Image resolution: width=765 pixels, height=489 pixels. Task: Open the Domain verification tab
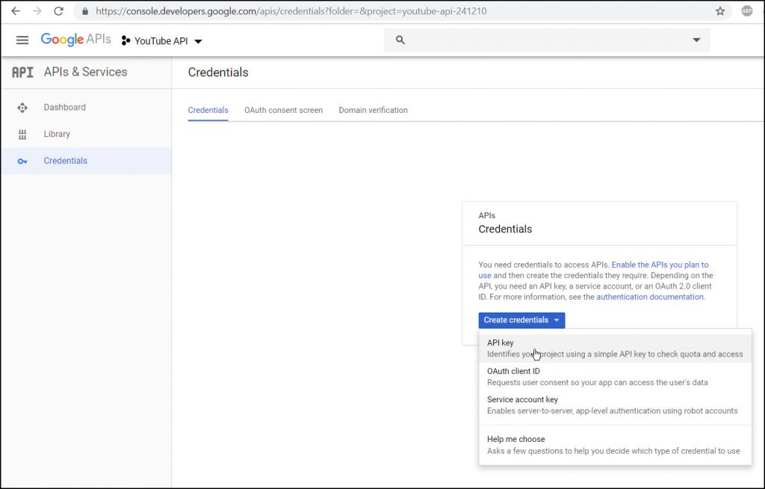coord(373,110)
